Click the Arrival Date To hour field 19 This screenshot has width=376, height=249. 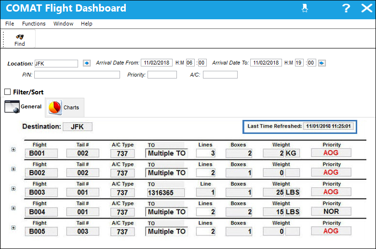click(299, 63)
